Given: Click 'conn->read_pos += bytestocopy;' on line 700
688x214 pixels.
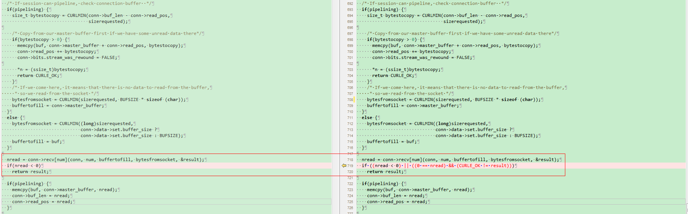Looking at the screenshot, I should click(x=412, y=51).
